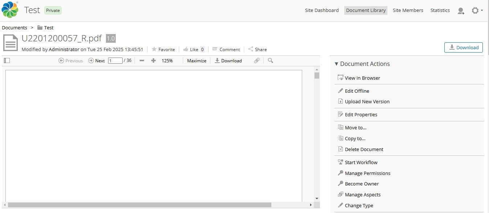This screenshot has height=213, width=489.
Task: Click Upload New Version action
Action: point(363,101)
